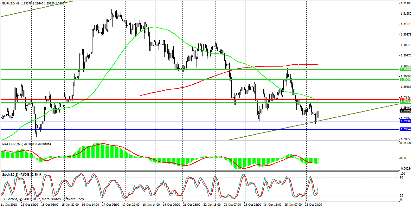Image resolution: width=411 pixels, height=207 pixels.
Task: Select the green 1.30202 price level tag
Action: [405, 69]
